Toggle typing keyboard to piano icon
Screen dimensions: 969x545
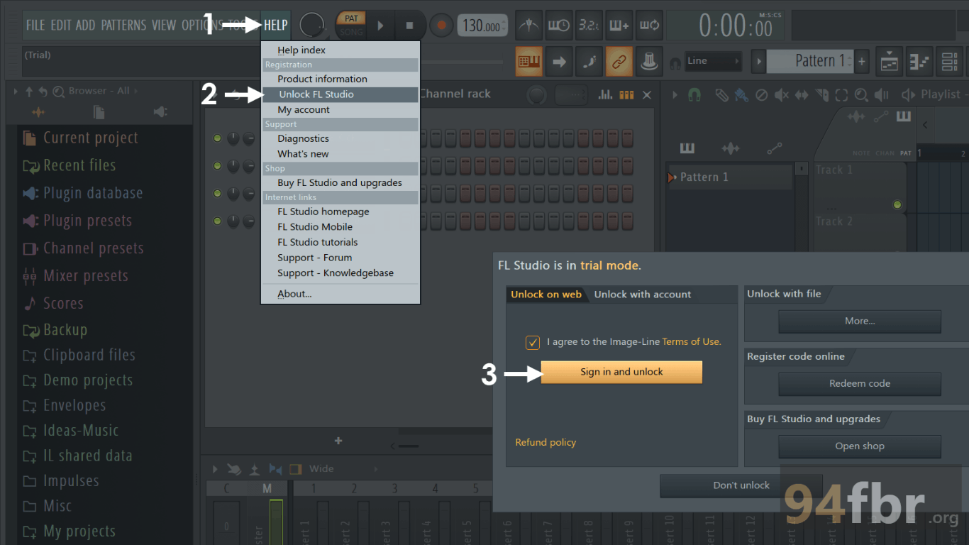pyautogui.click(x=528, y=62)
